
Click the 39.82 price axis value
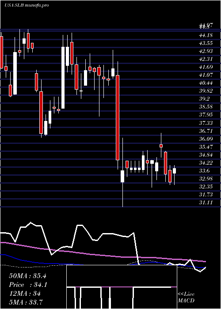[x=206, y=91]
